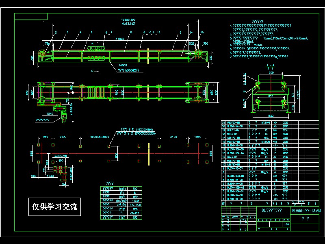Screen dimensions: 325x244
Task: Click the 750 dimension near the head pulley
Action: point(48,44)
